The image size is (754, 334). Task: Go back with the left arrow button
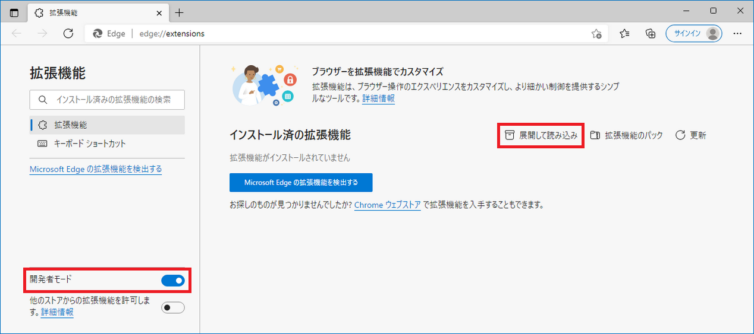(x=17, y=34)
